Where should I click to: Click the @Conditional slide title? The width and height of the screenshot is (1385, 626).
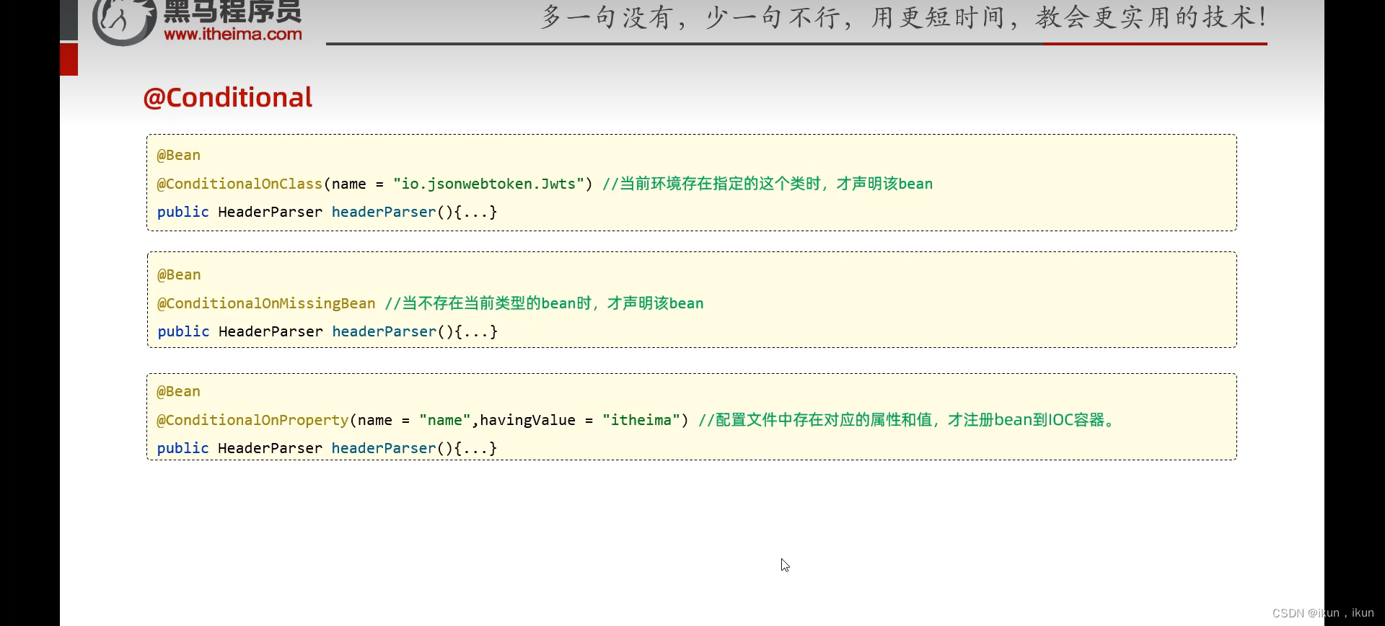pos(228,97)
